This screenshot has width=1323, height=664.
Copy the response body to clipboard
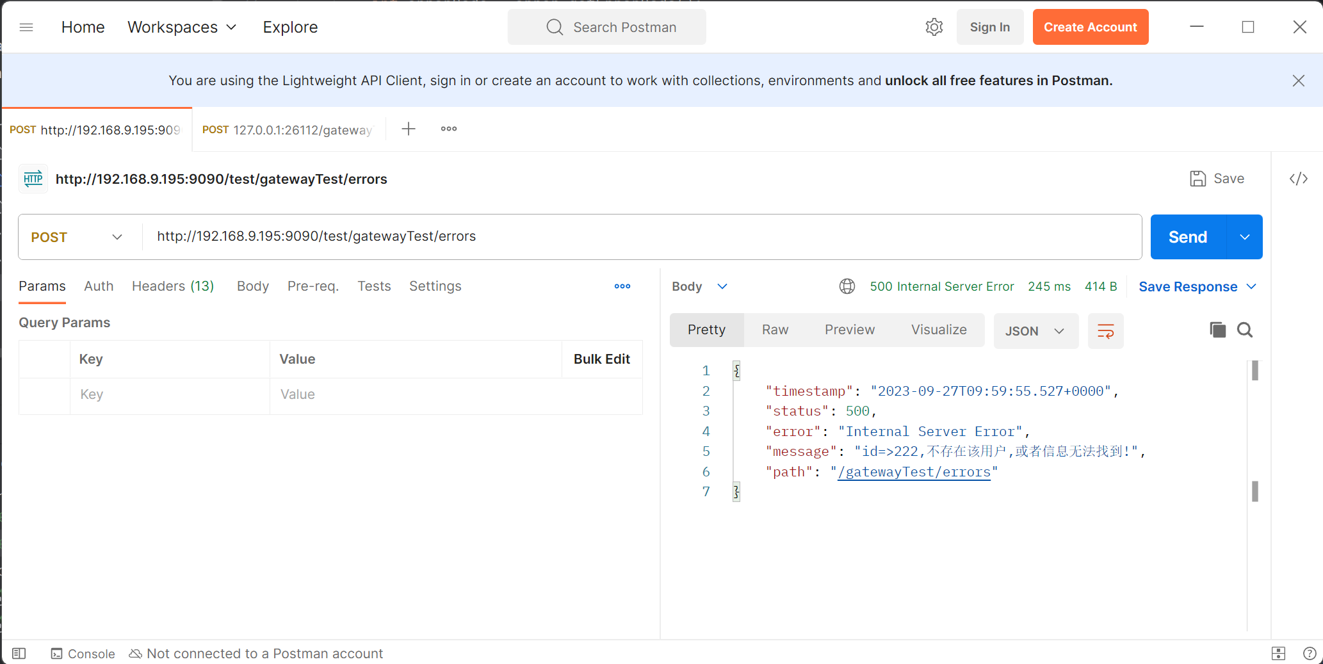[x=1217, y=330]
